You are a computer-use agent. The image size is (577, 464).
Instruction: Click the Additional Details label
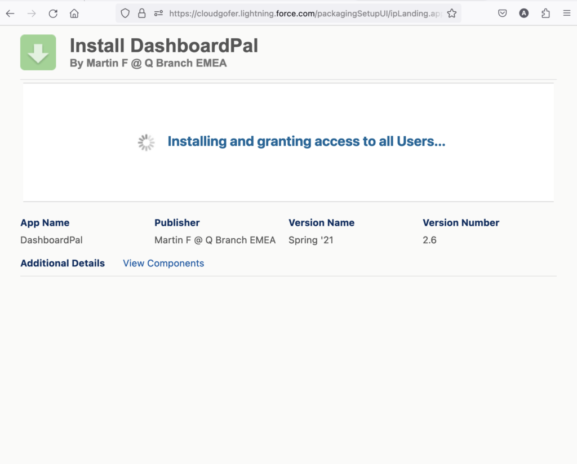coord(63,263)
